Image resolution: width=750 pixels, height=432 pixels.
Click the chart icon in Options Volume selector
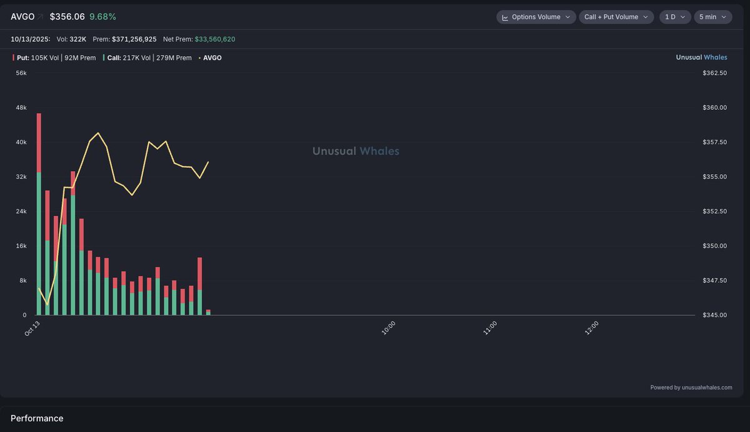[505, 17]
